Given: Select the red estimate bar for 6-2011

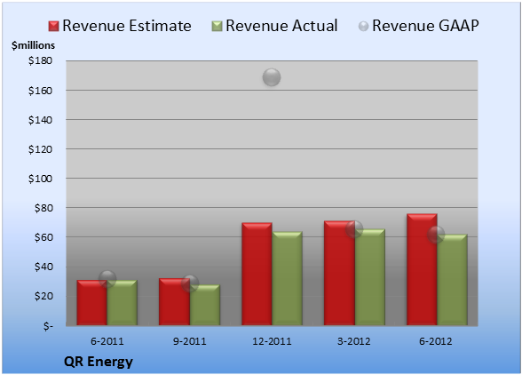Looking at the screenshot, I should 92,303.
